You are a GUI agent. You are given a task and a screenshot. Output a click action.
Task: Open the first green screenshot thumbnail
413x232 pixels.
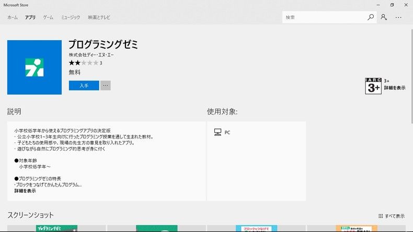coord(56,228)
